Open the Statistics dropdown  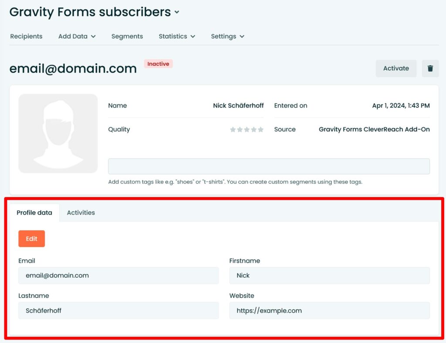(177, 37)
